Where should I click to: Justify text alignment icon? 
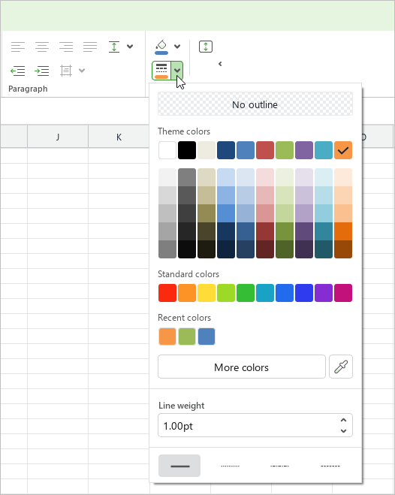click(x=90, y=47)
